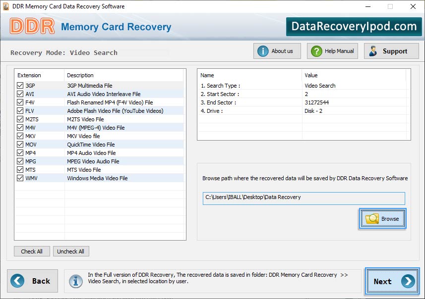425x299 pixels.
Task: Select 'MKV Video file' description
Action: click(x=83, y=136)
